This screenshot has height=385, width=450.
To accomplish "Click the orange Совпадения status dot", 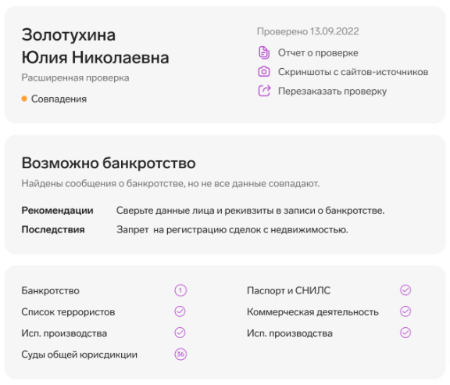I will (x=24, y=99).
